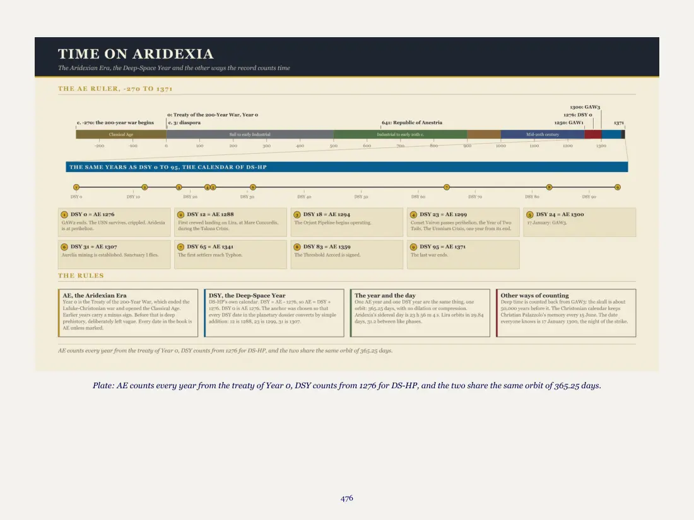Select the italic subtitle under the main title
The height and width of the screenshot is (520, 694).
click(x=174, y=68)
